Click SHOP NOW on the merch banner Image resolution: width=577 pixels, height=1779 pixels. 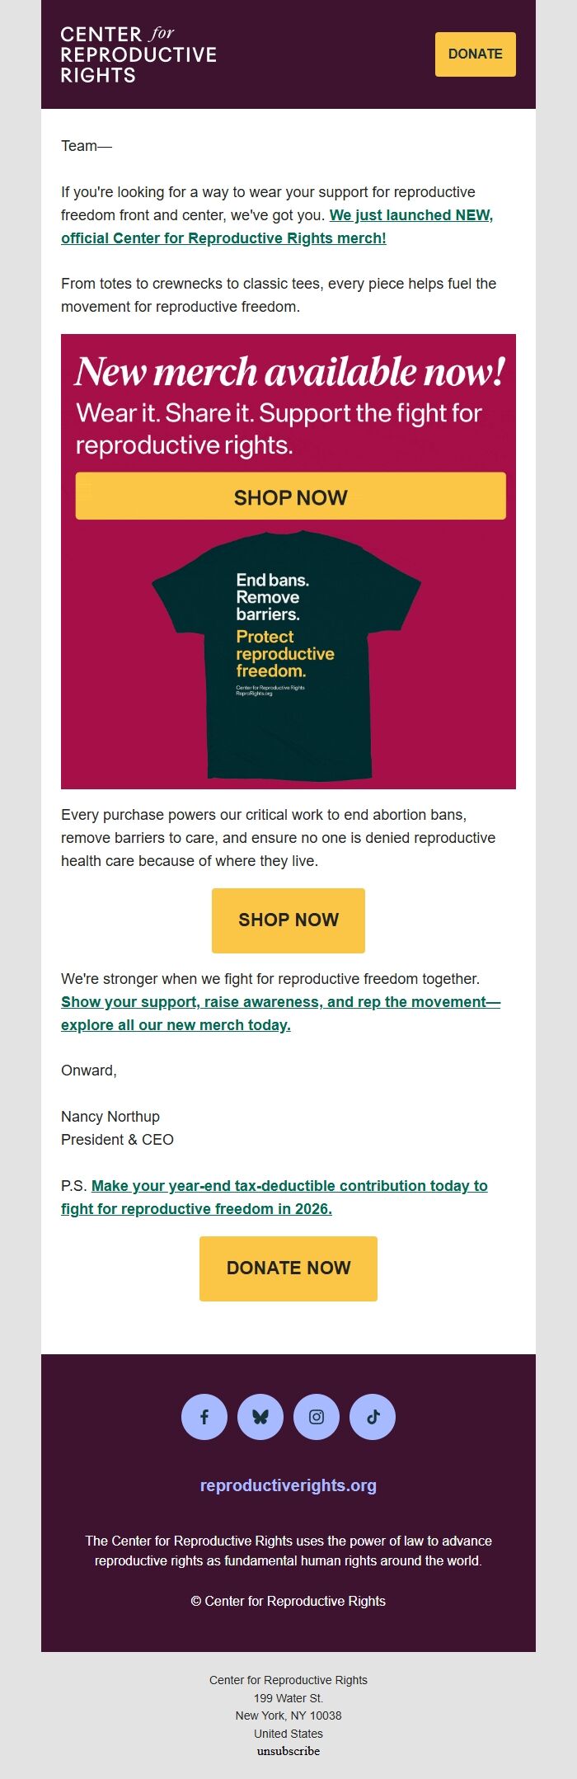290,497
